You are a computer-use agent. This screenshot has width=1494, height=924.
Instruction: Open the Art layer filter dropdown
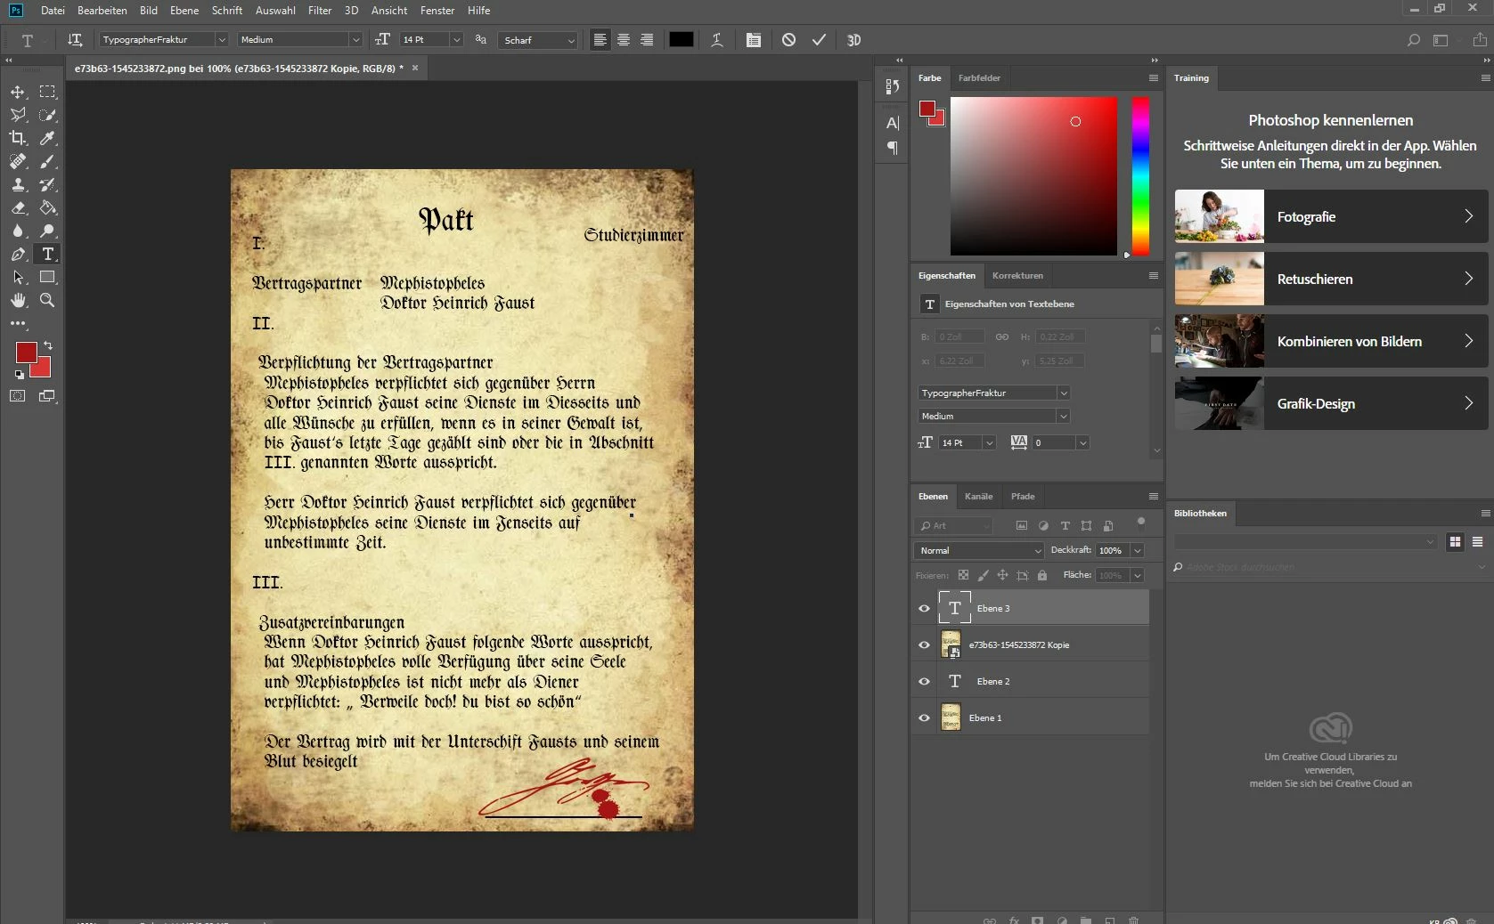click(x=955, y=526)
